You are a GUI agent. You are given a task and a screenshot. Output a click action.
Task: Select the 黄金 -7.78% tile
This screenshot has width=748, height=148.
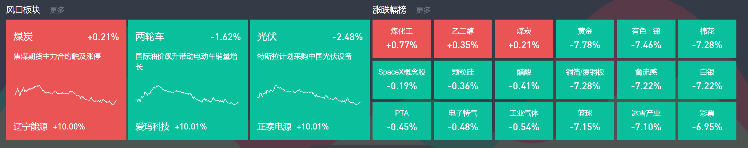585,39
